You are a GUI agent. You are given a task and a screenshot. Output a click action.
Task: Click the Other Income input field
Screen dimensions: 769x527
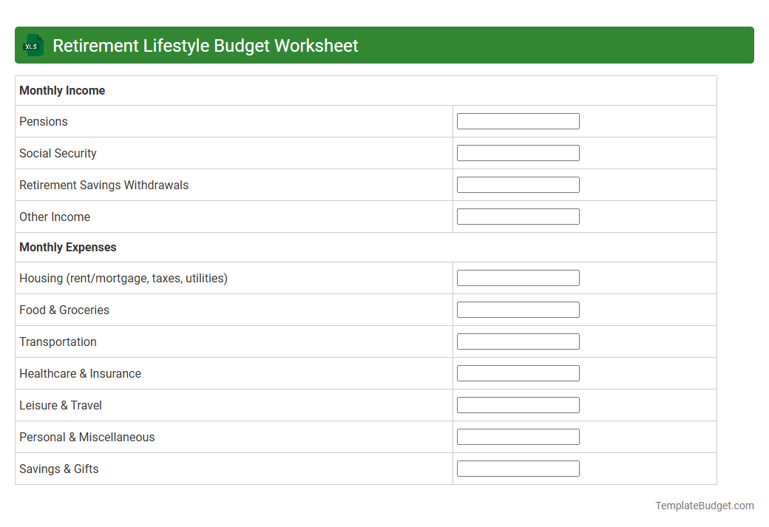click(518, 216)
